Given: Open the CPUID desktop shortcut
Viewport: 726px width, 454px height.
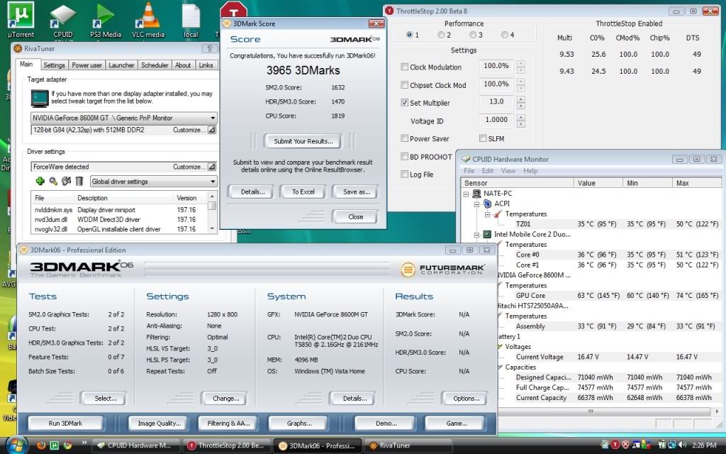Looking at the screenshot, I should [x=62, y=19].
